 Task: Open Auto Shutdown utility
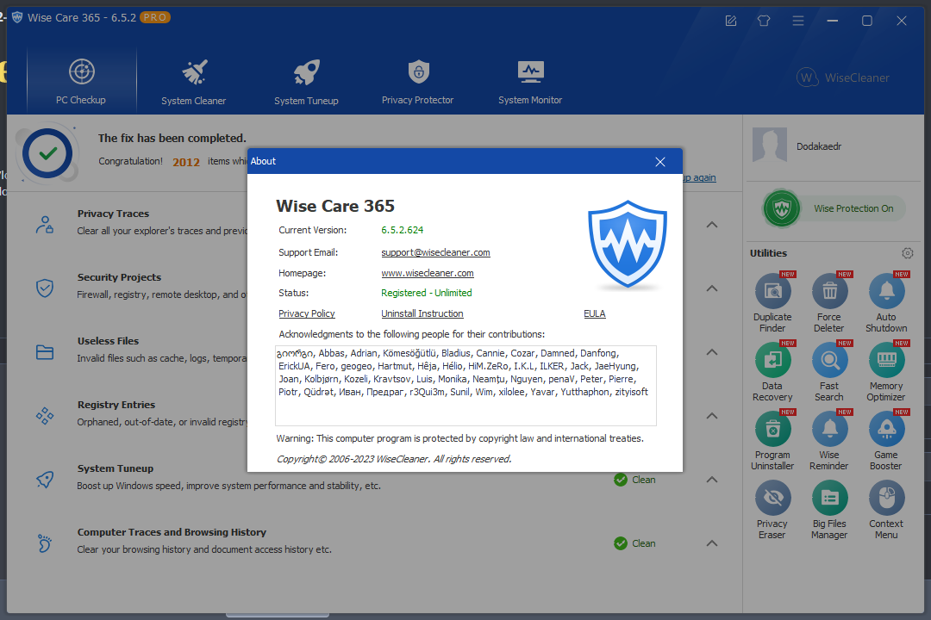tap(886, 302)
